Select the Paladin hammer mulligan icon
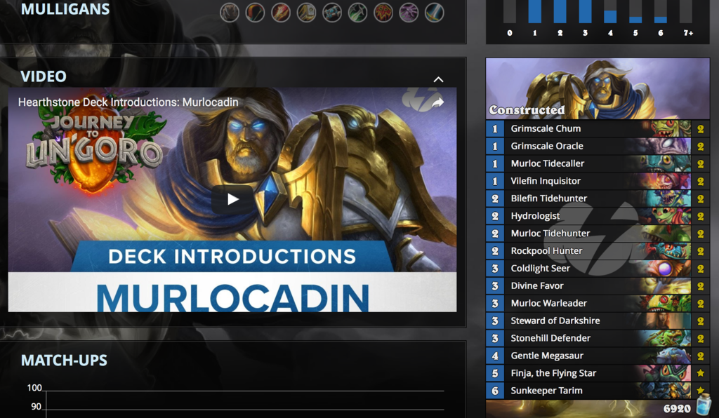The image size is (719, 418). [306, 13]
